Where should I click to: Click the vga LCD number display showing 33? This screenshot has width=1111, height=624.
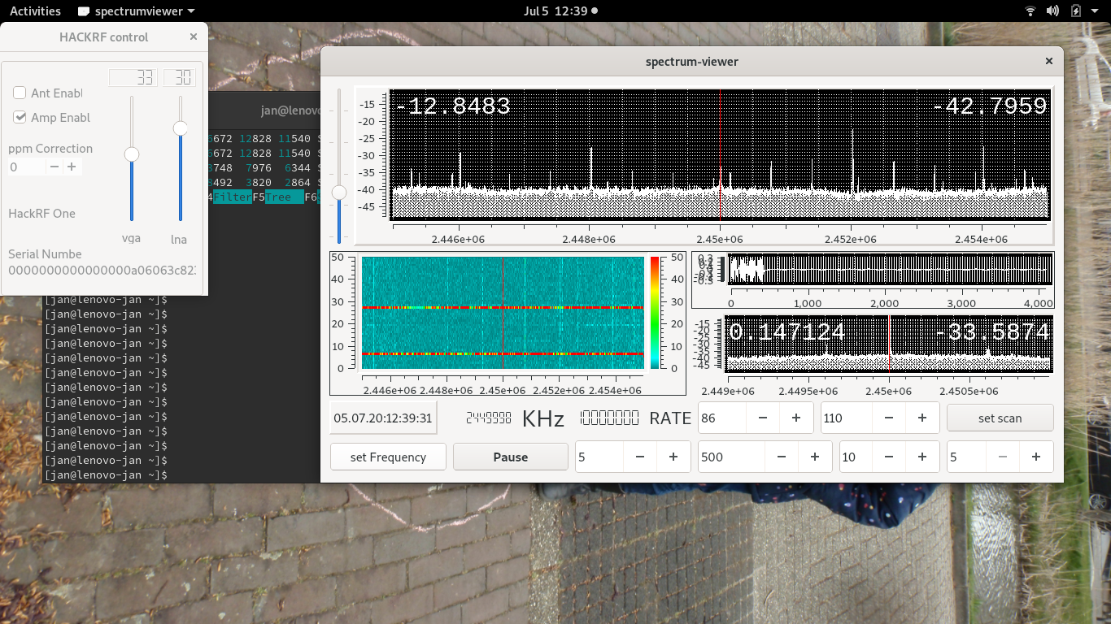coord(133,77)
